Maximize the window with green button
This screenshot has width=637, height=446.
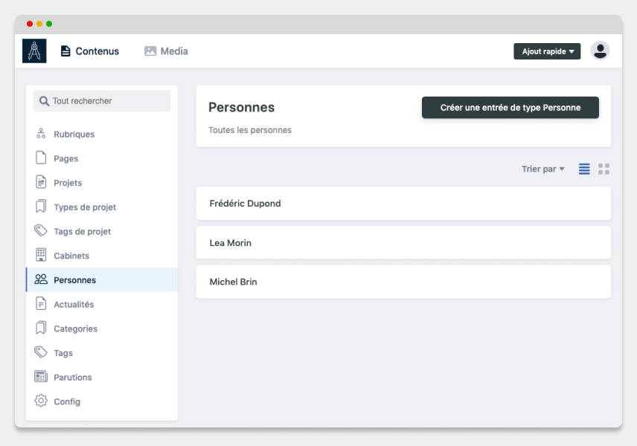click(x=49, y=24)
